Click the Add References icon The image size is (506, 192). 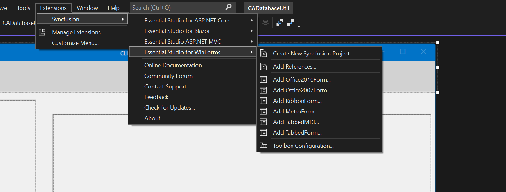263,67
